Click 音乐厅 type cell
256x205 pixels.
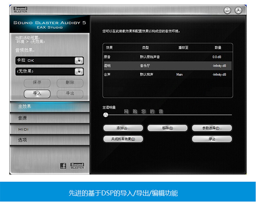point(145,66)
